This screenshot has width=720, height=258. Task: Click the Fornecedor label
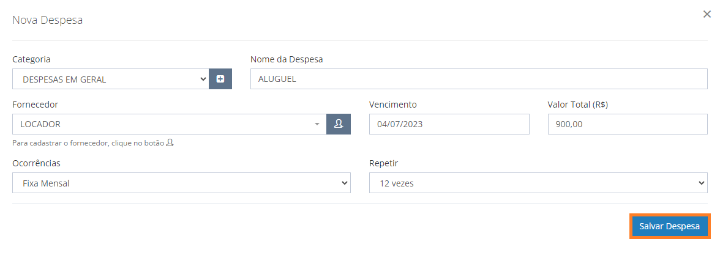tap(36, 105)
